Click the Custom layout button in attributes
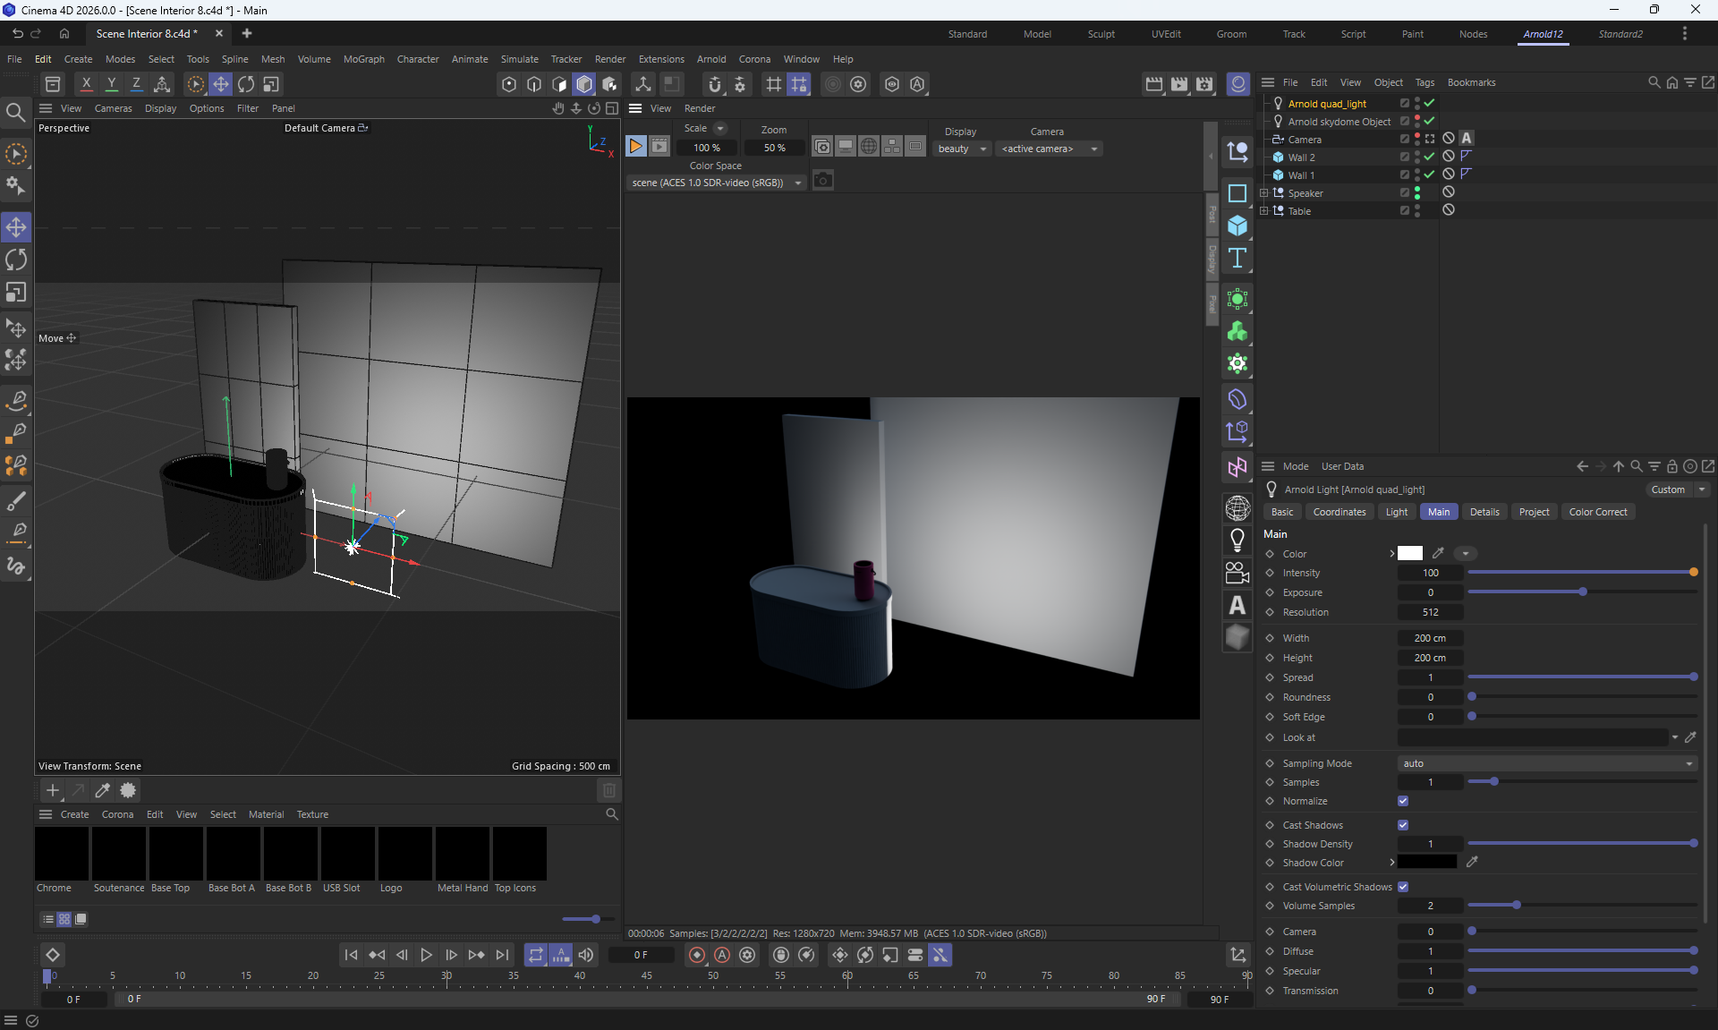 [x=1668, y=489]
